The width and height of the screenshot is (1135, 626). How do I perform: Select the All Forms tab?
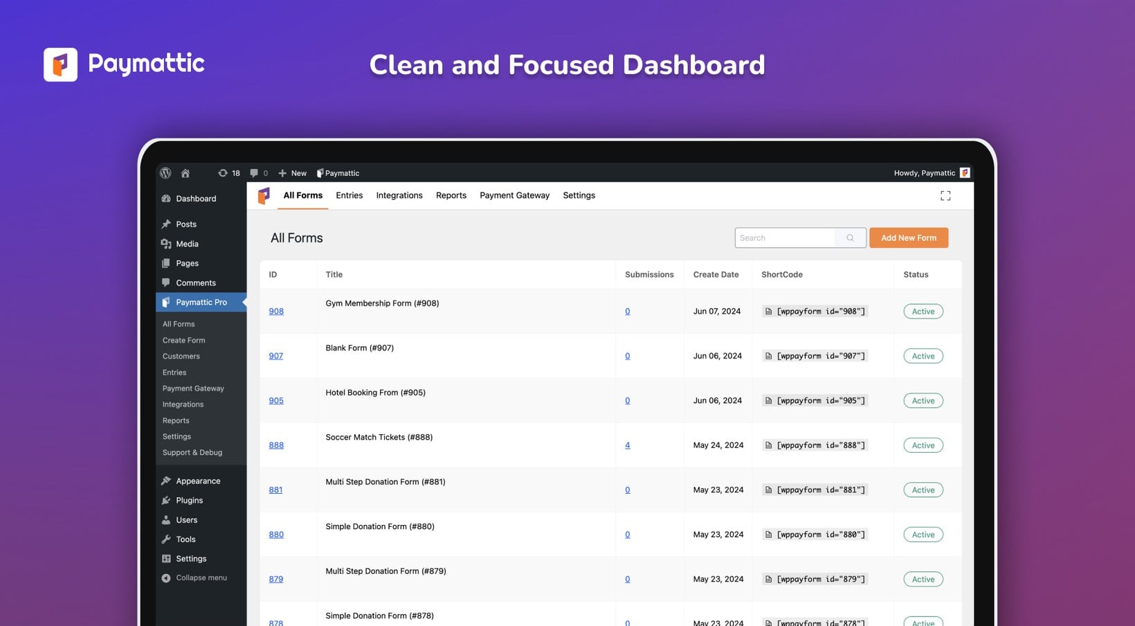tap(303, 195)
